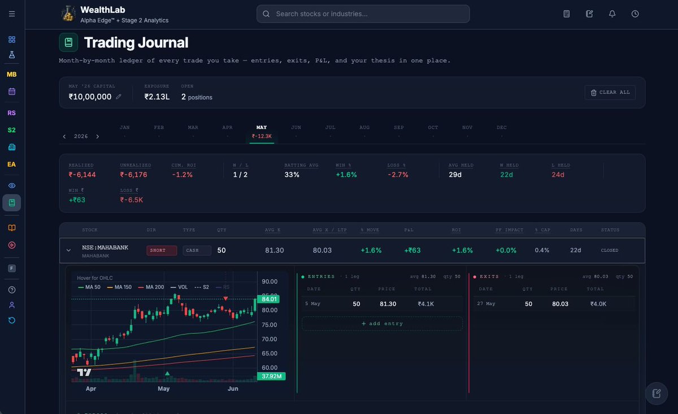The height and width of the screenshot is (414, 678).
Task: Open the note-edit icon in top bar
Action: point(589,14)
